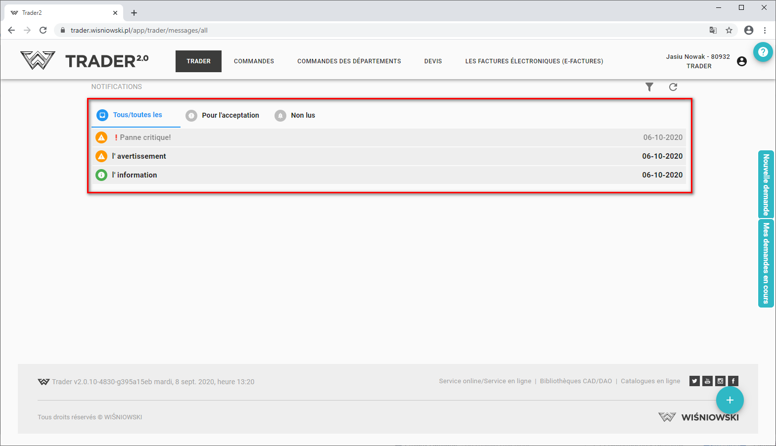Open the Panne critique notification
This screenshot has width=776, height=446.
click(145, 137)
